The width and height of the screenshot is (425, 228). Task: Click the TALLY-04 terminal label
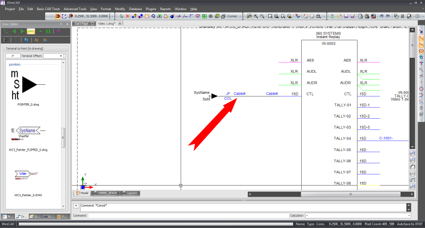[x=342, y=138]
